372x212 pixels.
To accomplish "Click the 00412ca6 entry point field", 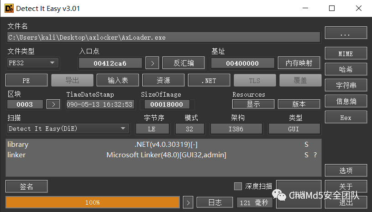I will [x=110, y=63].
